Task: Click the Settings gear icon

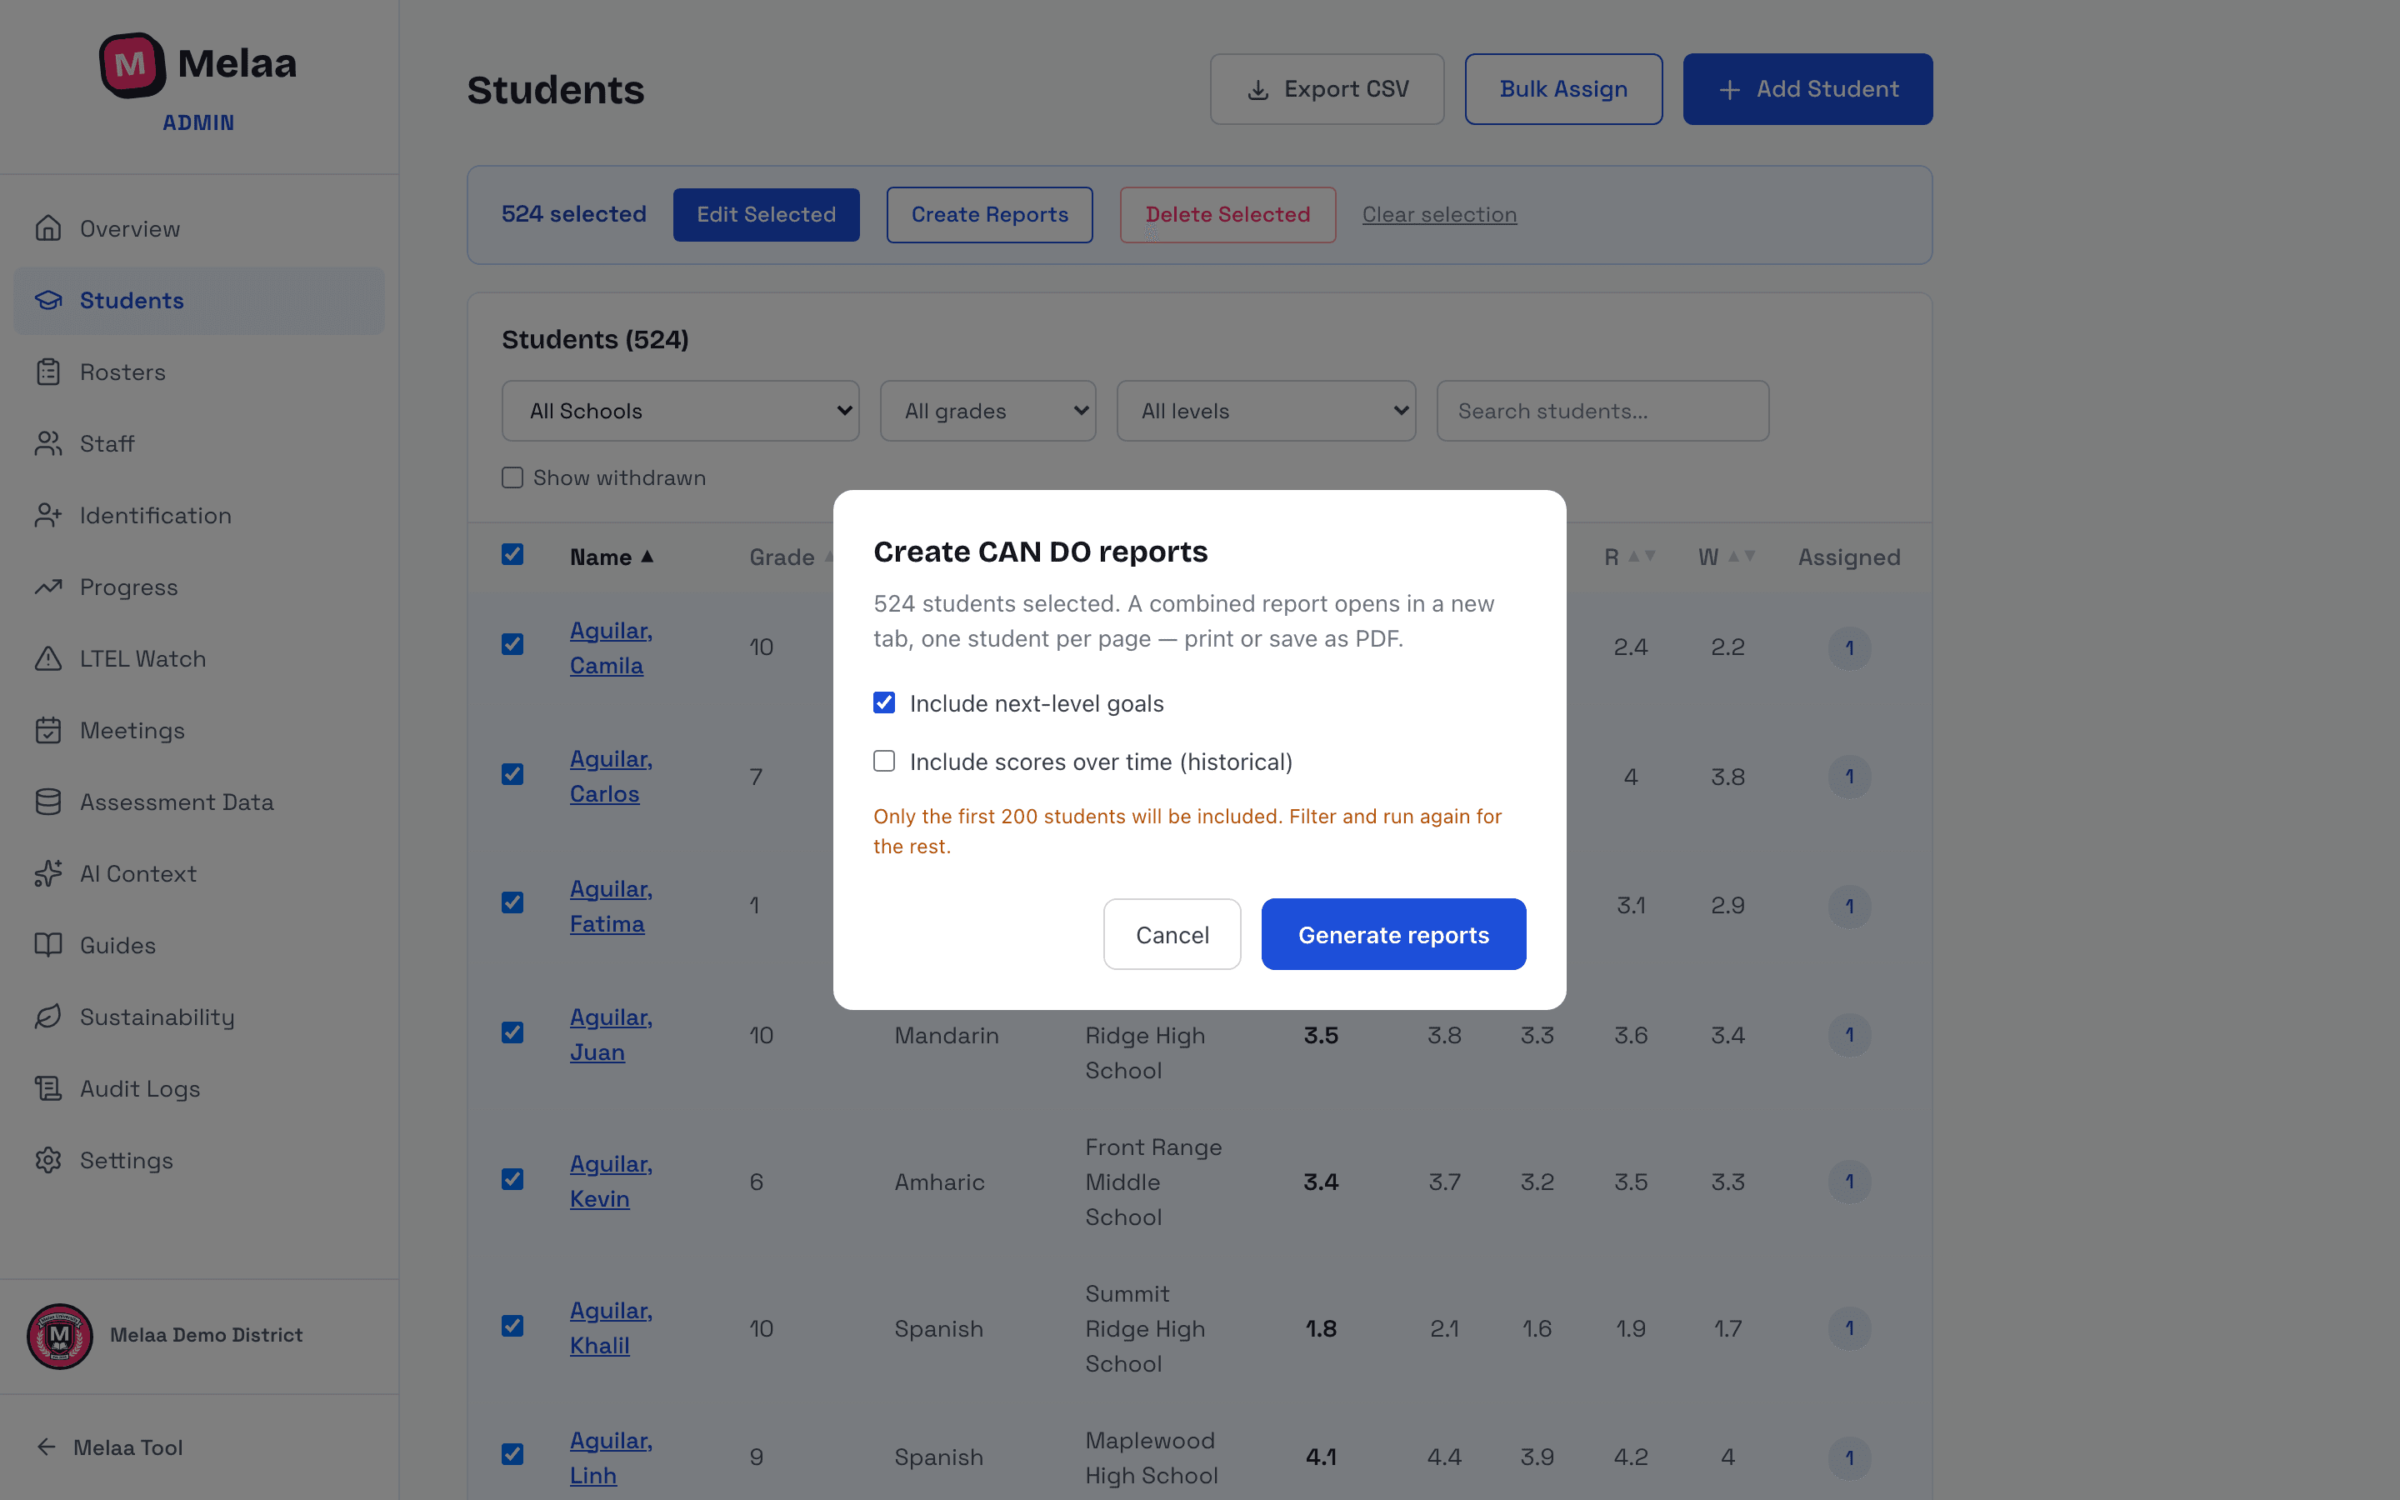Action: pos(47,1160)
